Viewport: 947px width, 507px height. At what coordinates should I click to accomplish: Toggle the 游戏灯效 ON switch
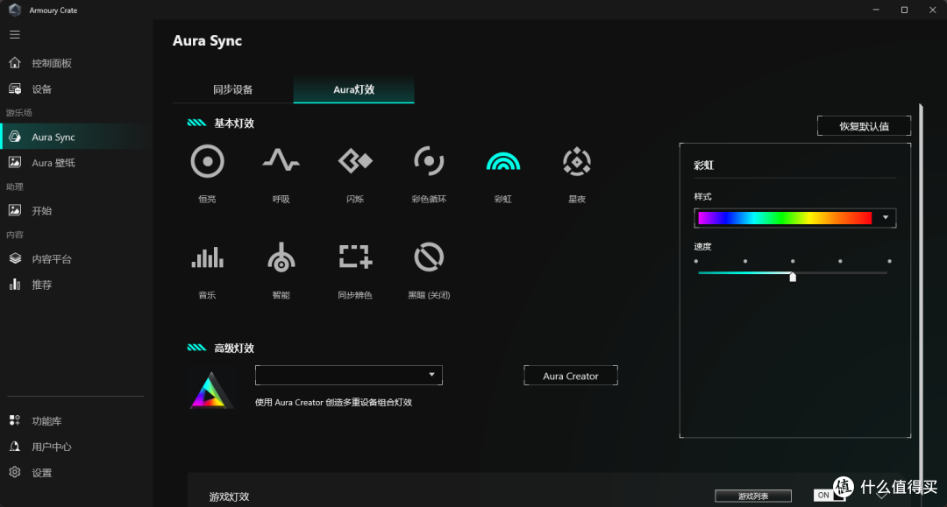(x=830, y=495)
